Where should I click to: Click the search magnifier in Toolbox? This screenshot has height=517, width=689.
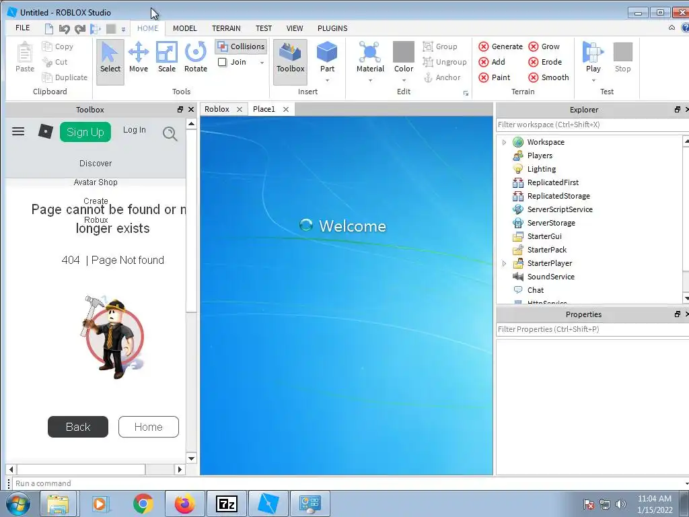point(170,133)
